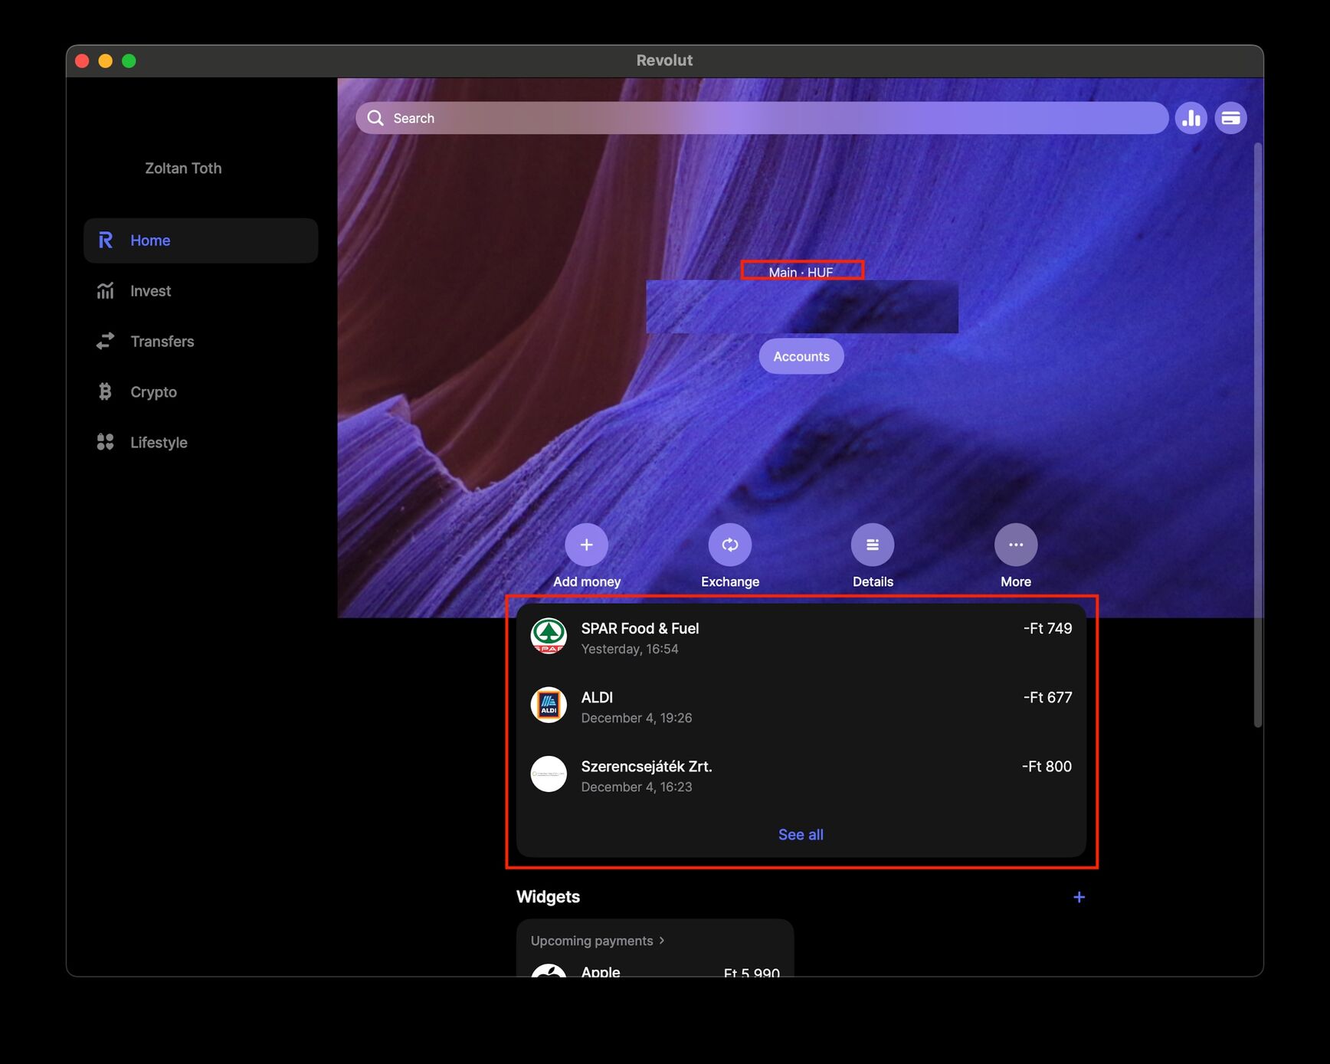Click the Widgets heading
The width and height of the screenshot is (1330, 1064).
click(548, 897)
